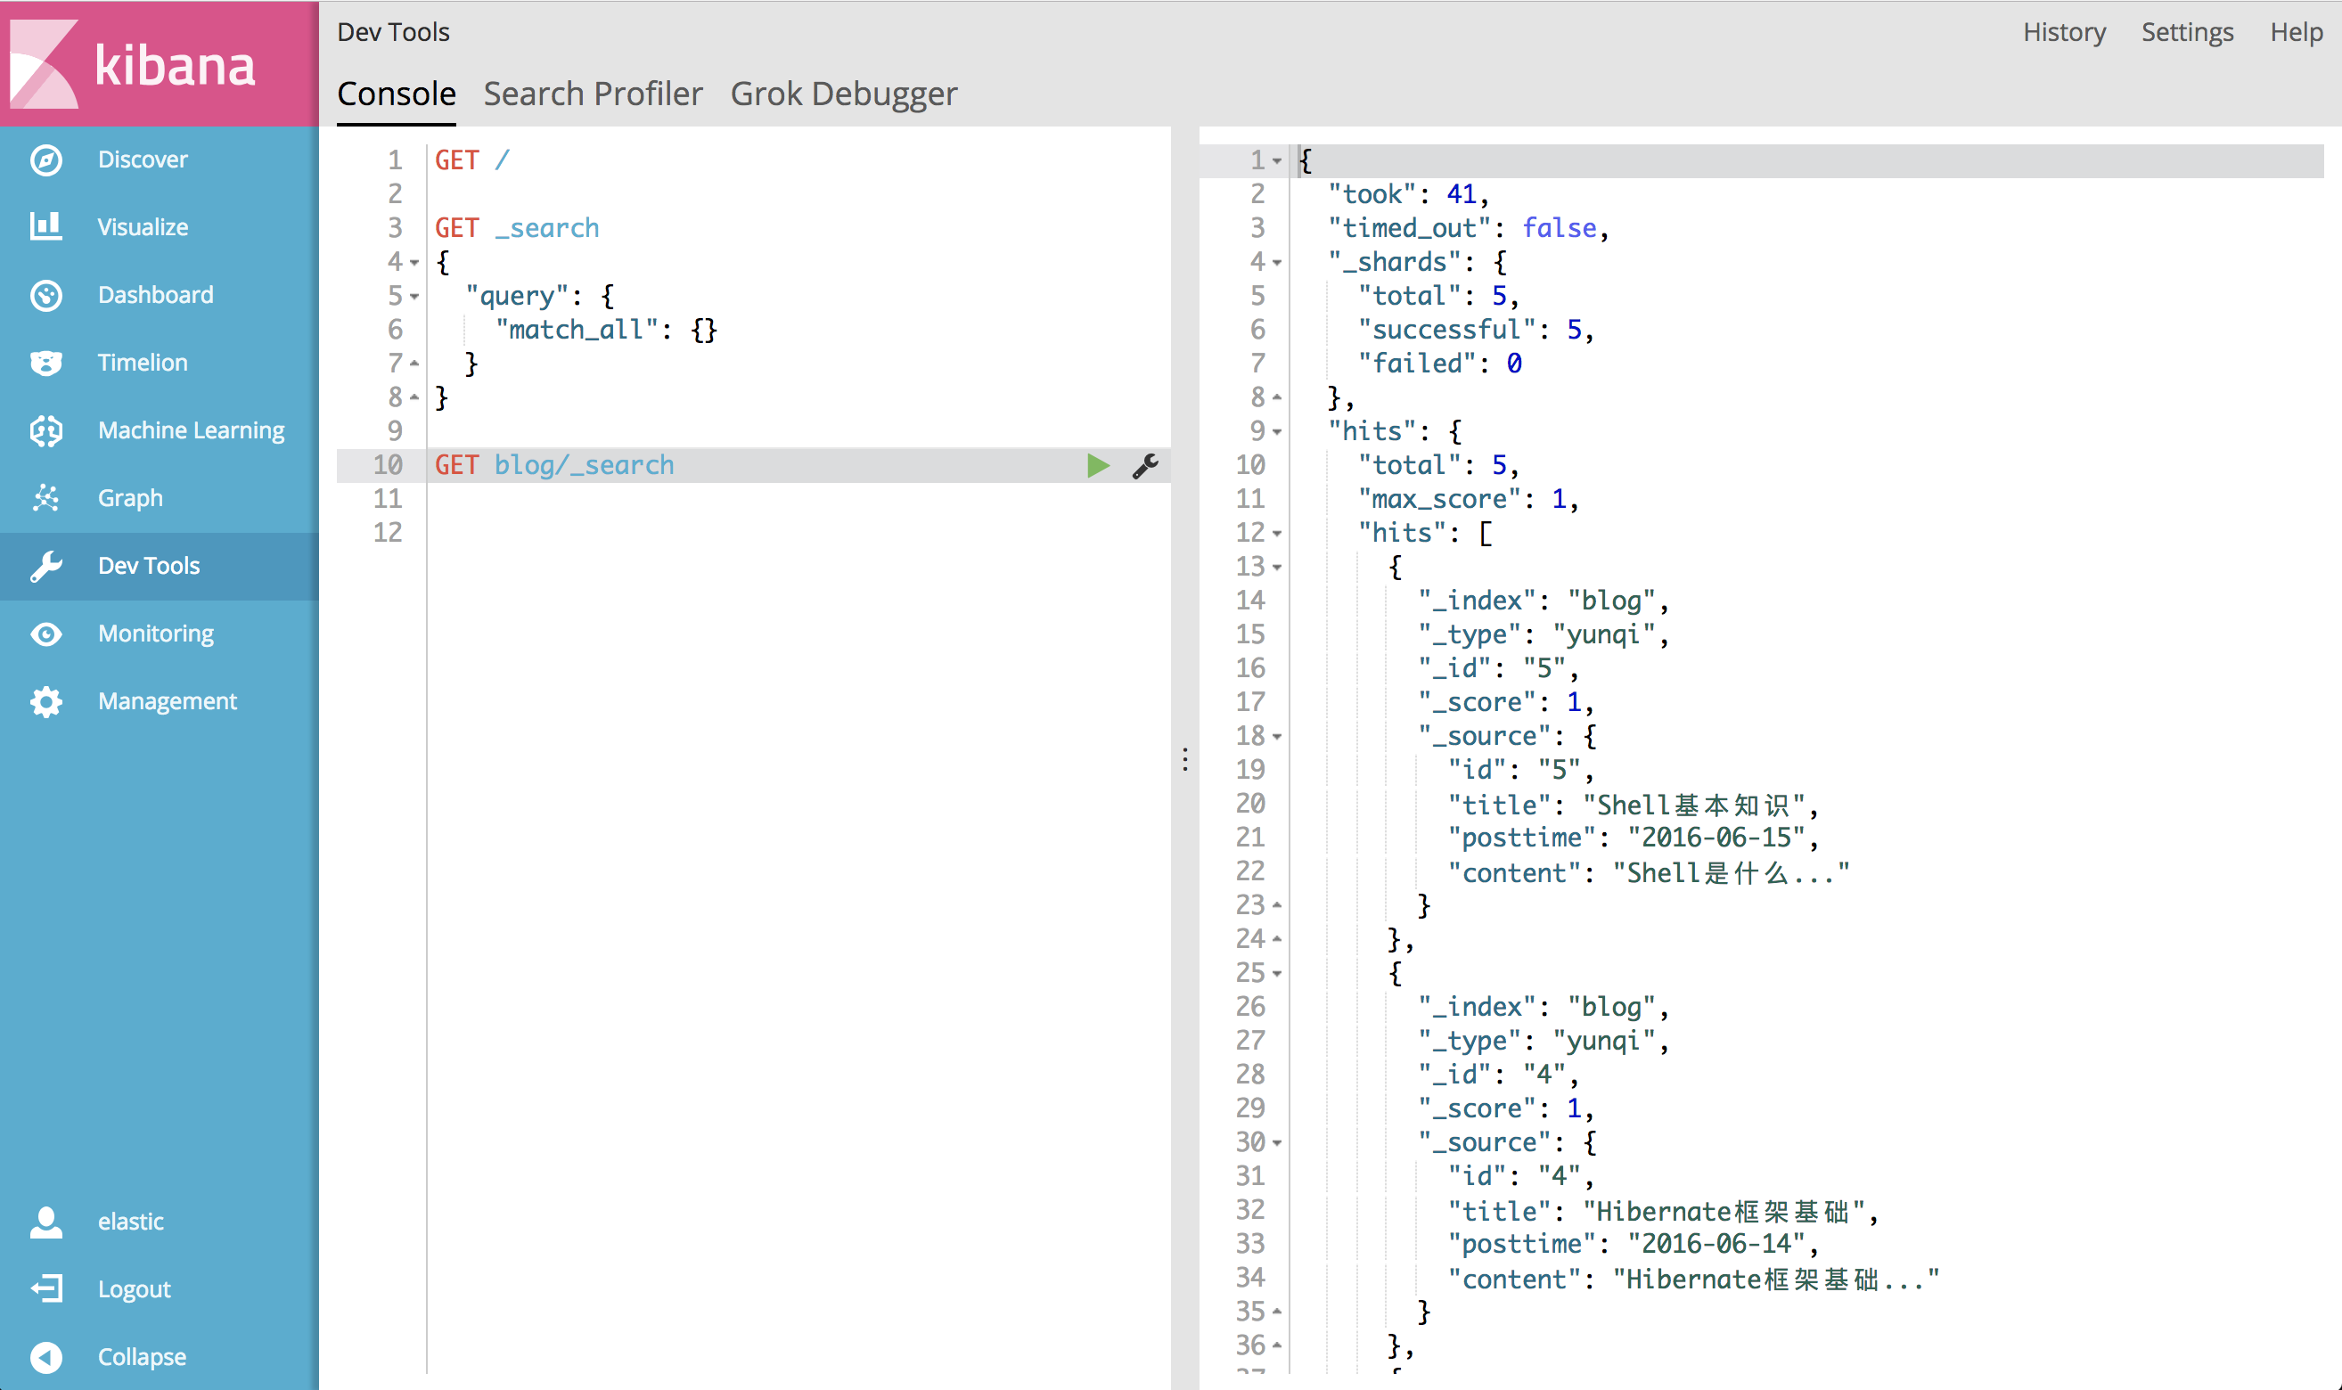Click content "Shell是什么..." line
Image resolution: width=2342 pixels, height=1390 pixels.
pyautogui.click(x=1649, y=873)
